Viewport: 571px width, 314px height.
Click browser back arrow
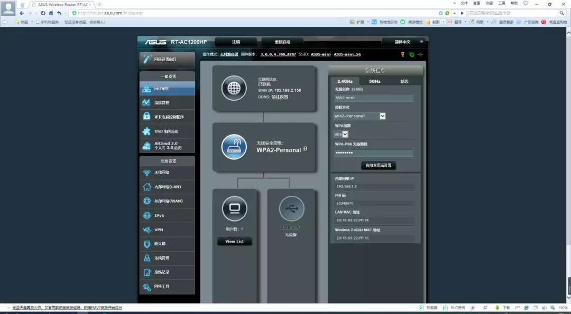click(x=22, y=13)
